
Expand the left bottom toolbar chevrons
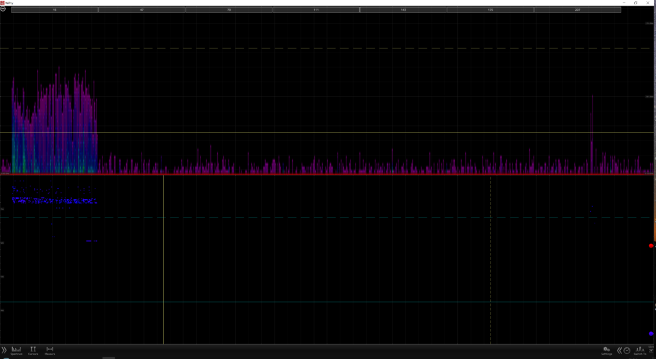coord(4,350)
